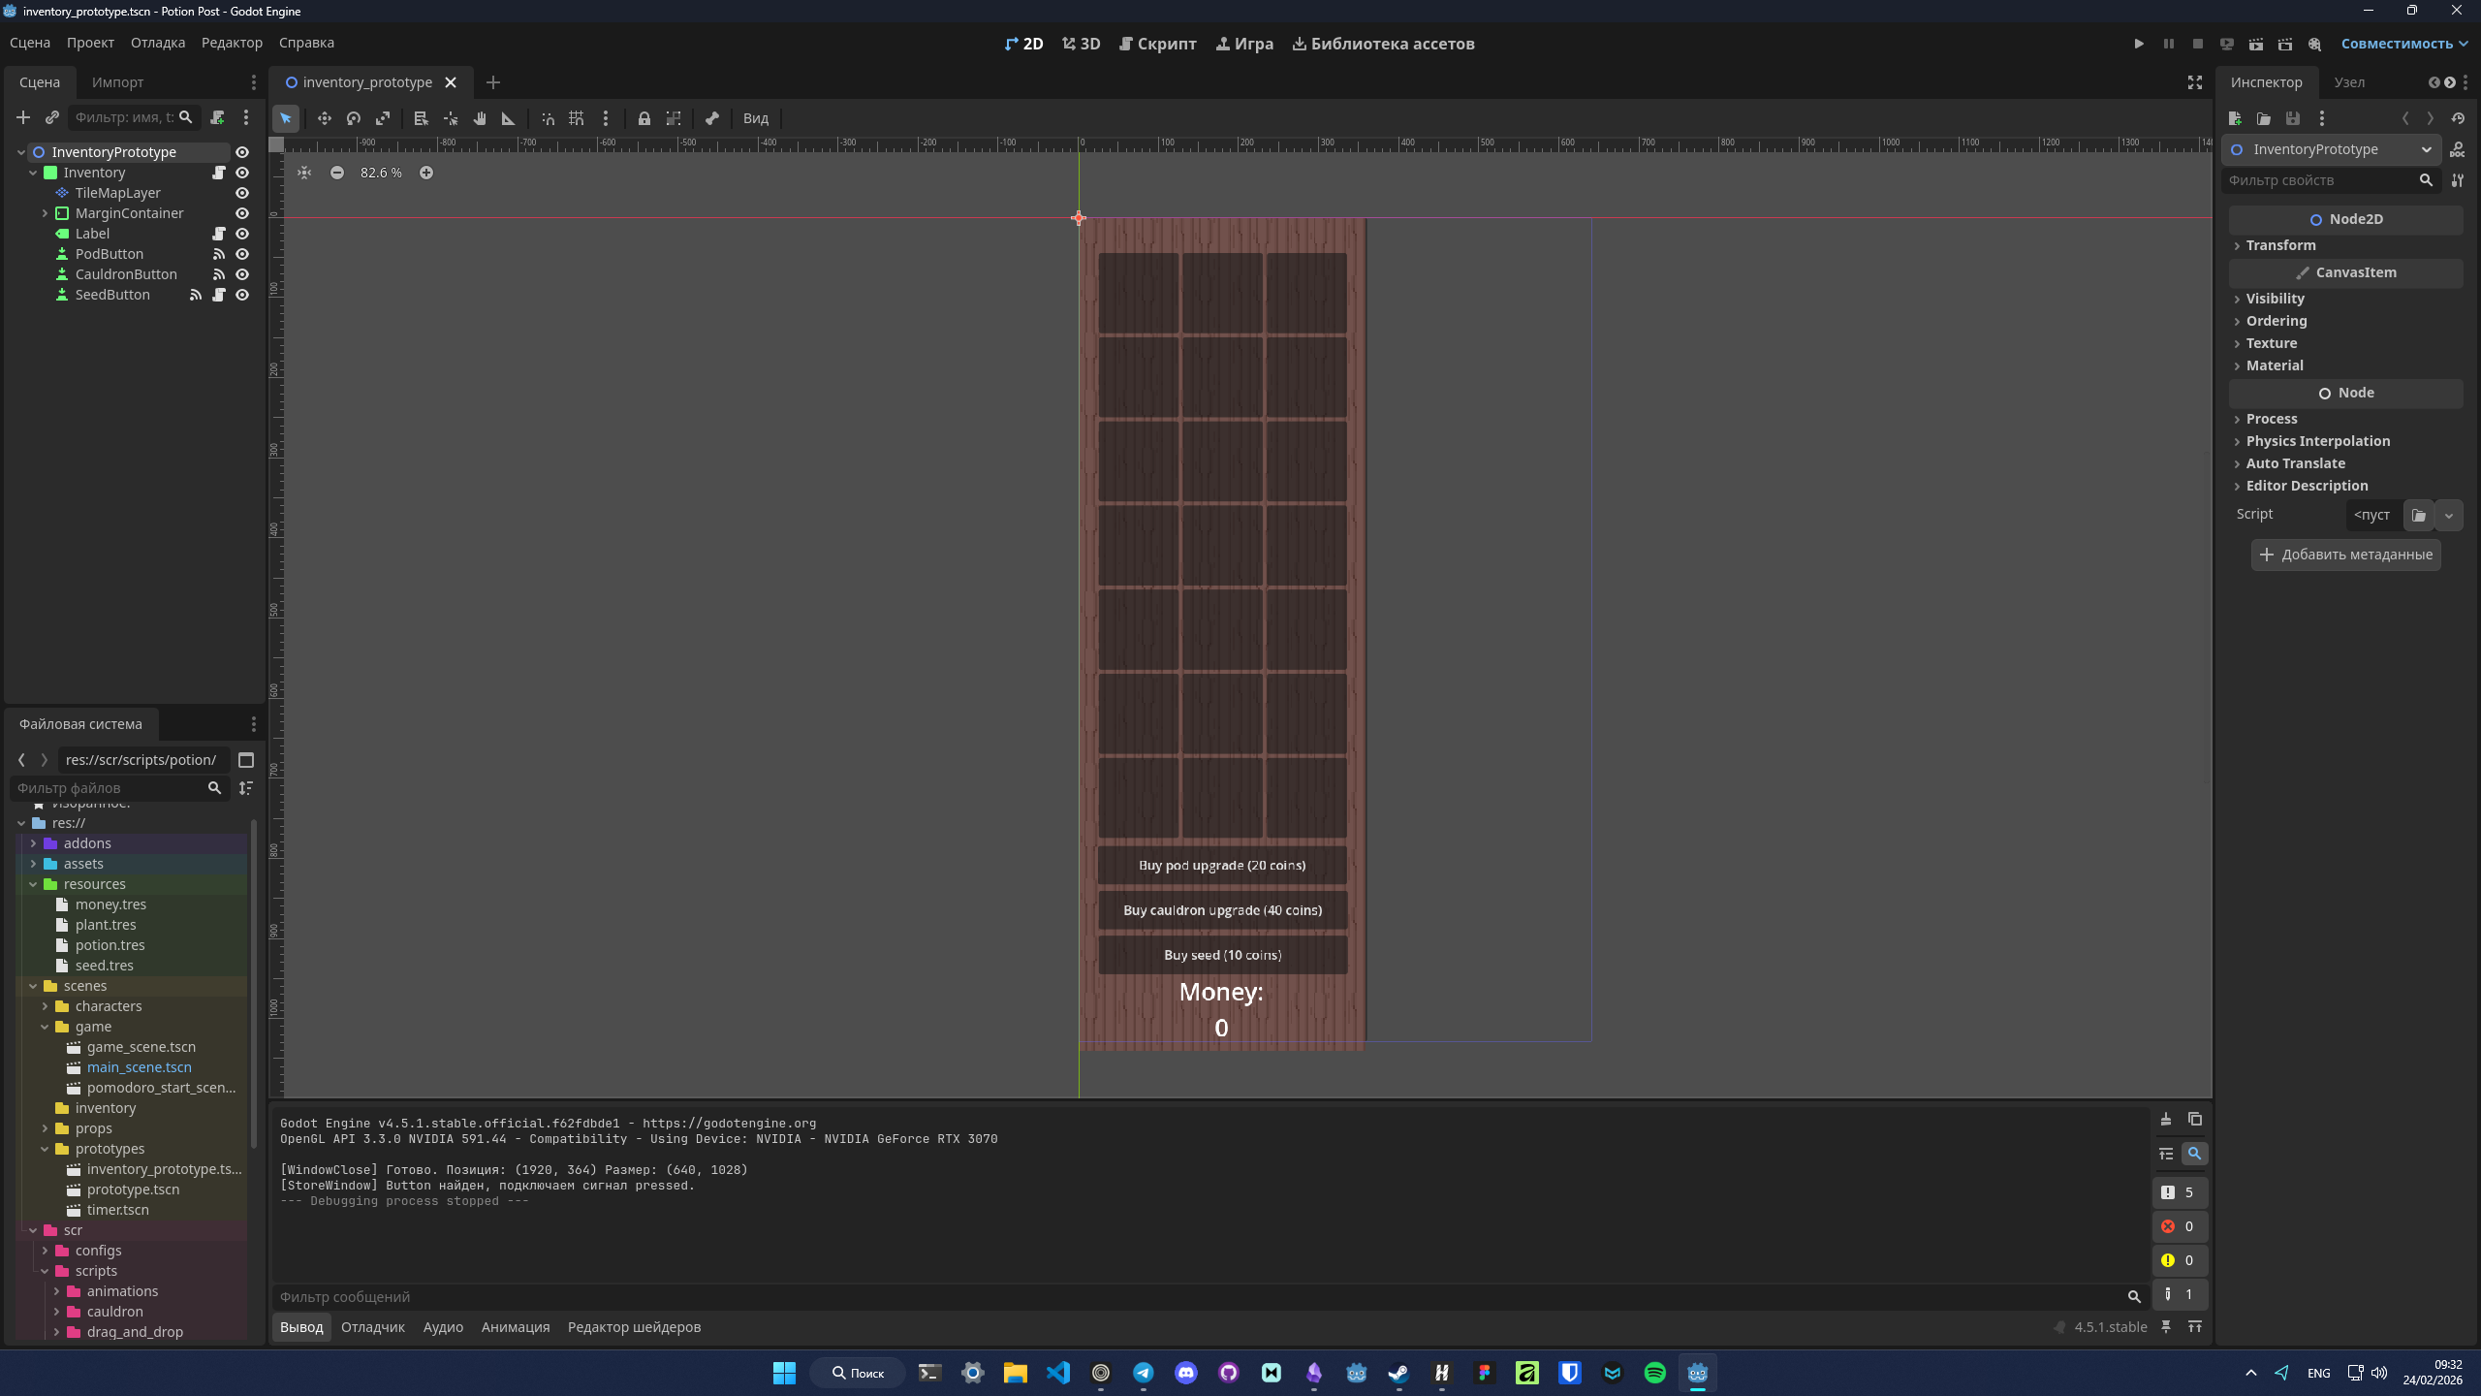
Task: Expand the Transform property section
Action: 2280,245
